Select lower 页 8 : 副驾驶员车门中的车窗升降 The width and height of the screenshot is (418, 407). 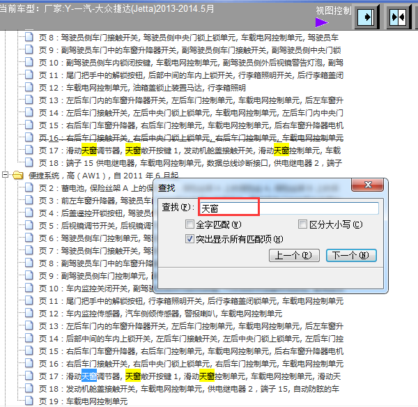coord(96,263)
